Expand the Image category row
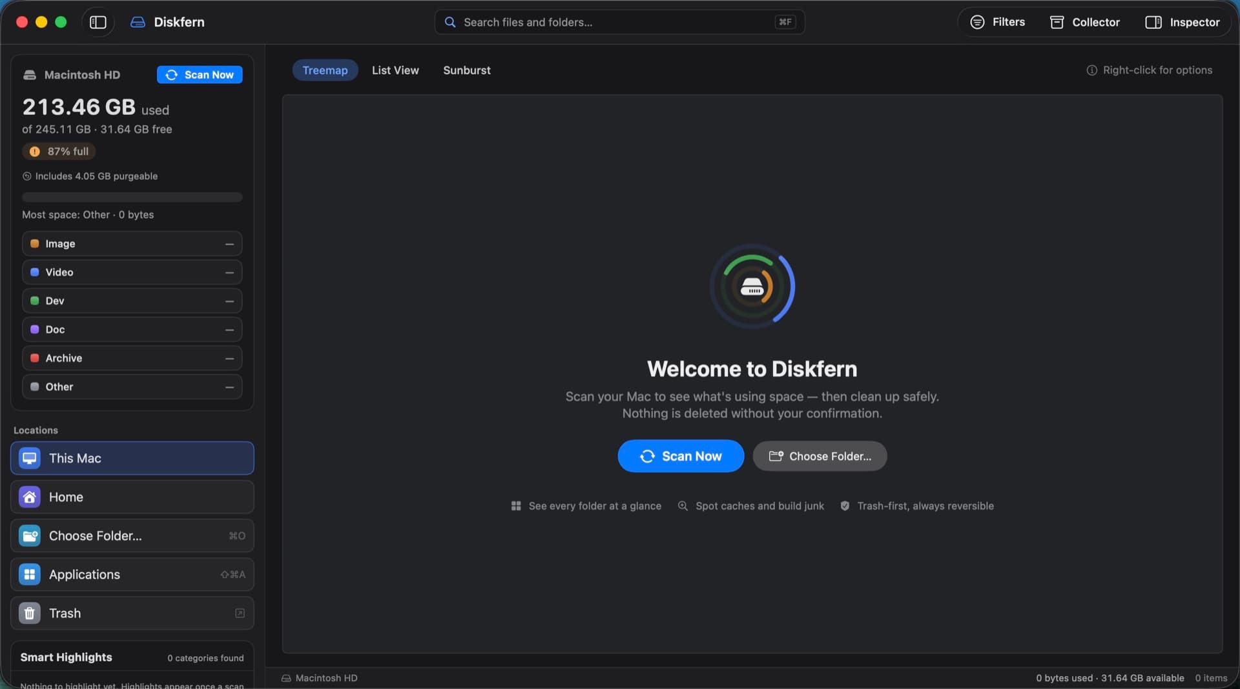 [x=132, y=244]
